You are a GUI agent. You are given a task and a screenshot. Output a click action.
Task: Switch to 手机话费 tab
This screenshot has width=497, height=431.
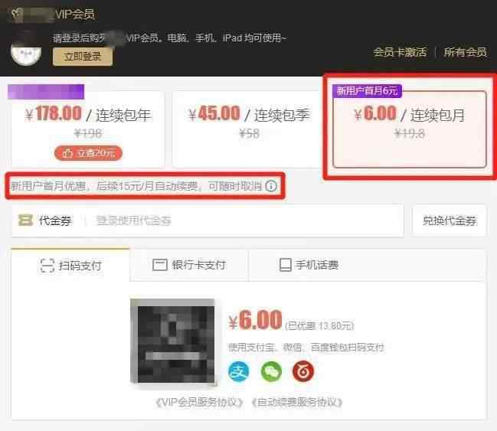309,265
